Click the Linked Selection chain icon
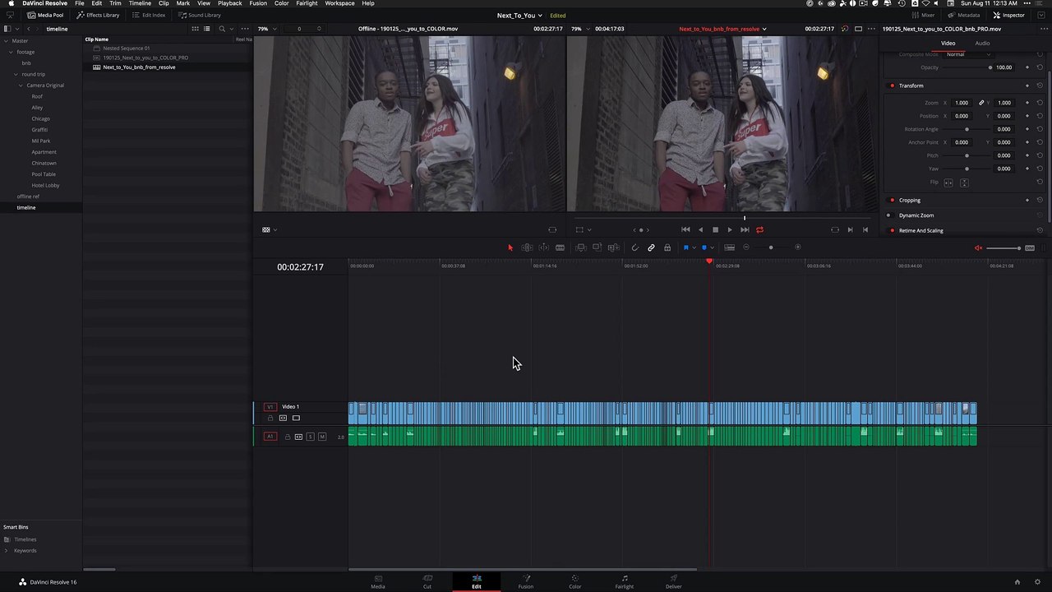1052x592 pixels. [x=651, y=247]
